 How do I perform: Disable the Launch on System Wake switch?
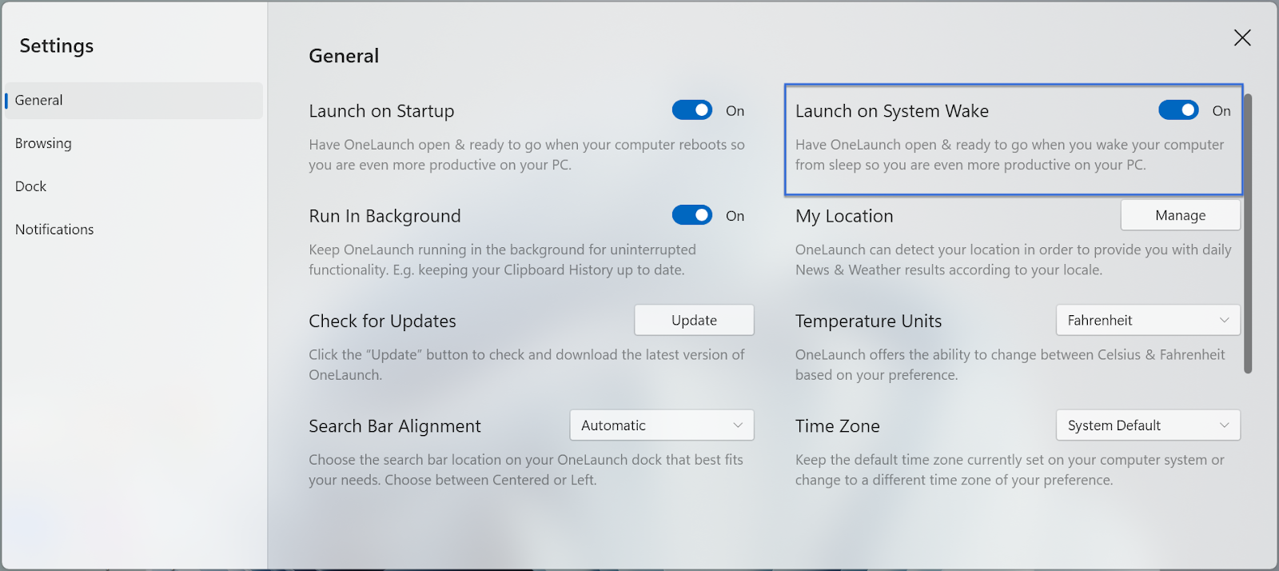[x=1178, y=110]
